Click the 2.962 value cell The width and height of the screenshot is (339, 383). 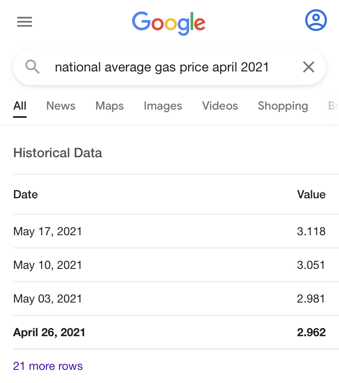311,333
